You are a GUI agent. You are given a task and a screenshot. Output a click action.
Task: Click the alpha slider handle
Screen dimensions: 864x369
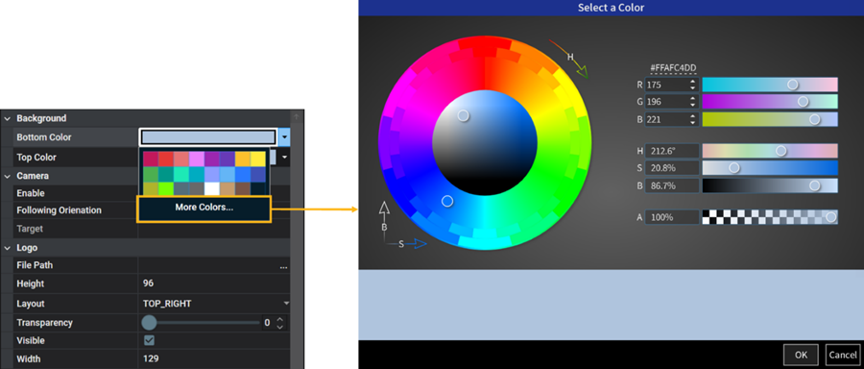coord(831,217)
